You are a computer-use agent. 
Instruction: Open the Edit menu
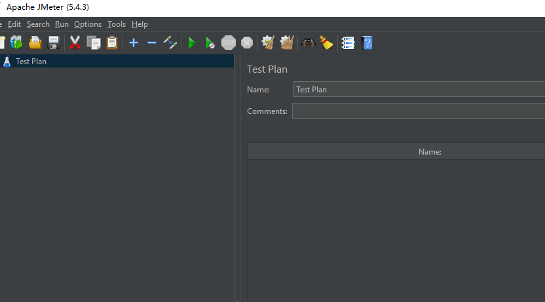(x=14, y=24)
